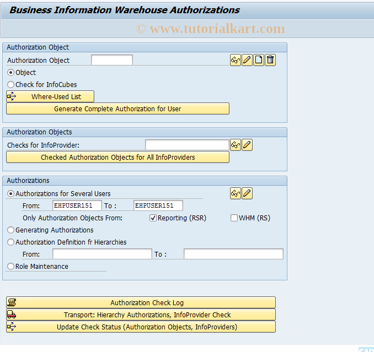Screen dimensions: 374x352
Task: Click Create new page icon for Authorization Object
Action: tap(259, 60)
